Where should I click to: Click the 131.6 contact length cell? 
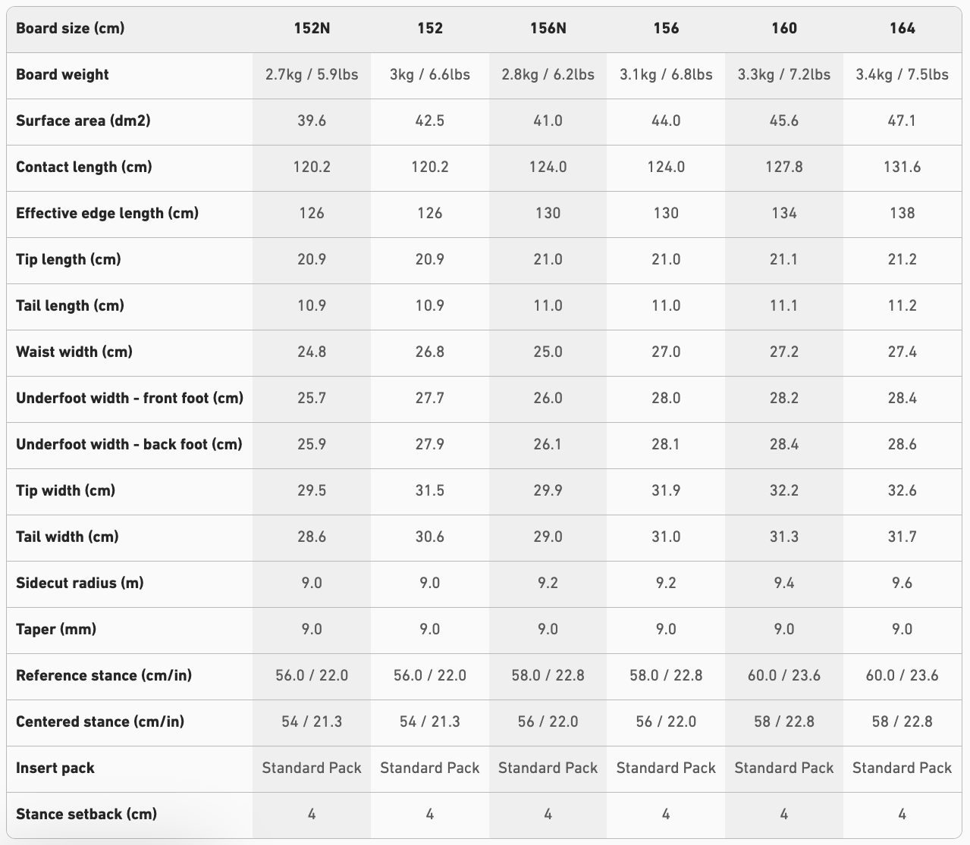902,167
